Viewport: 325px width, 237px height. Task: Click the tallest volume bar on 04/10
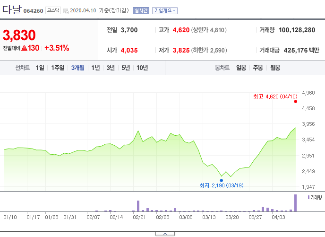296,203
